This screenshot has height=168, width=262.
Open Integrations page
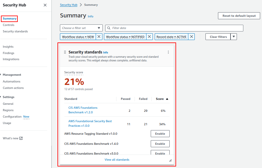tap(11, 59)
